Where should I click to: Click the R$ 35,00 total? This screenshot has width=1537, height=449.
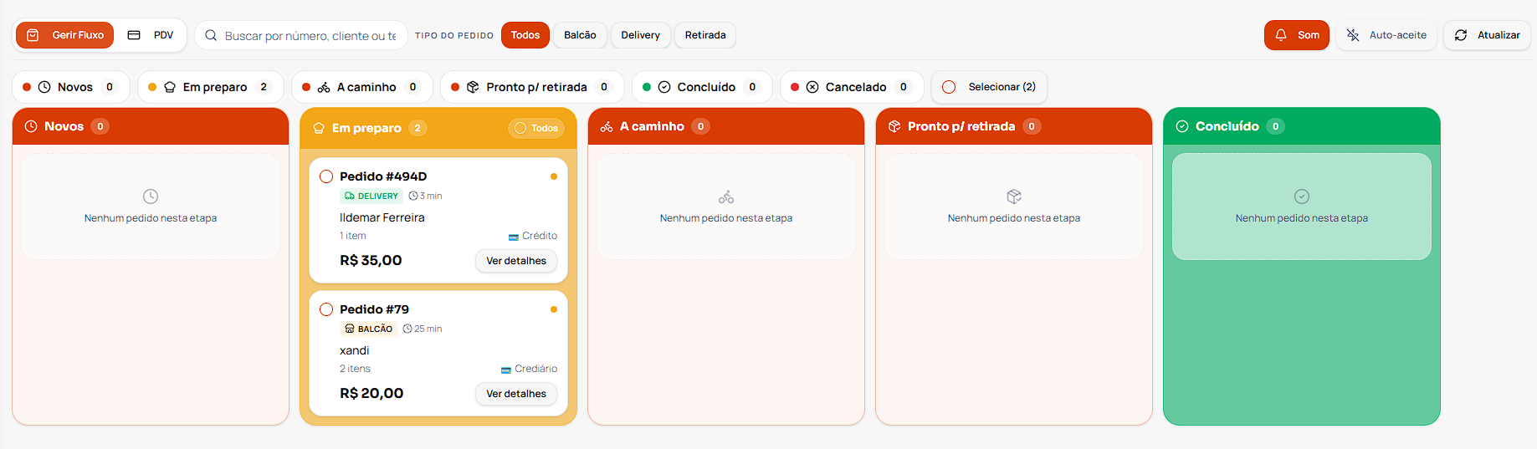(371, 261)
